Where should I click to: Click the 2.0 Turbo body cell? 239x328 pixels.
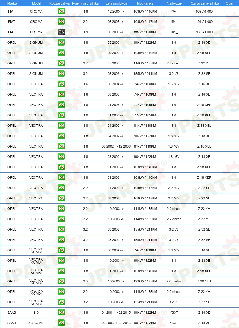(174, 281)
